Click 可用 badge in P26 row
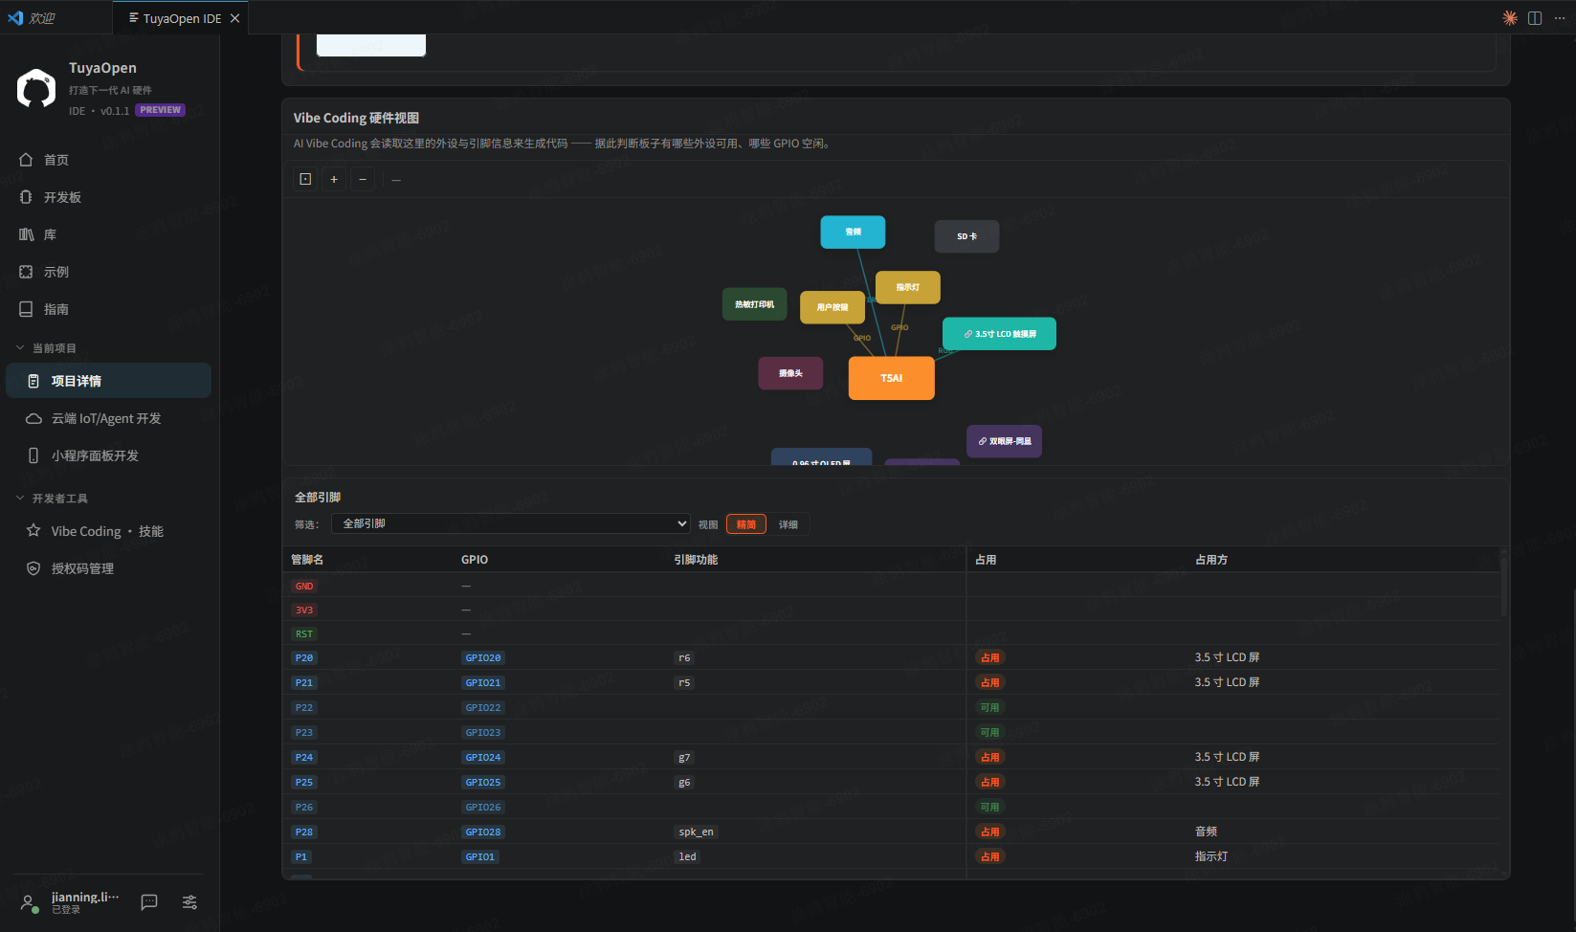 tap(990, 807)
